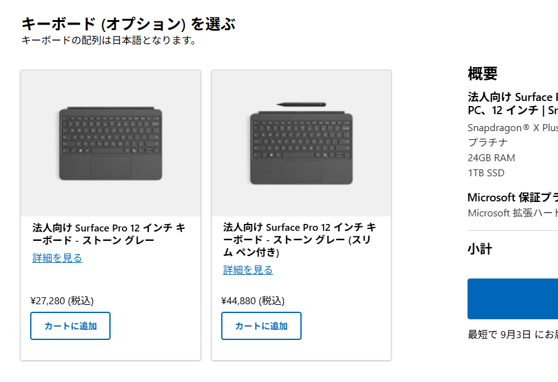This screenshot has height=382, width=558.
Task: Click the Slim Pen above the keyboard
Action: pos(302,105)
